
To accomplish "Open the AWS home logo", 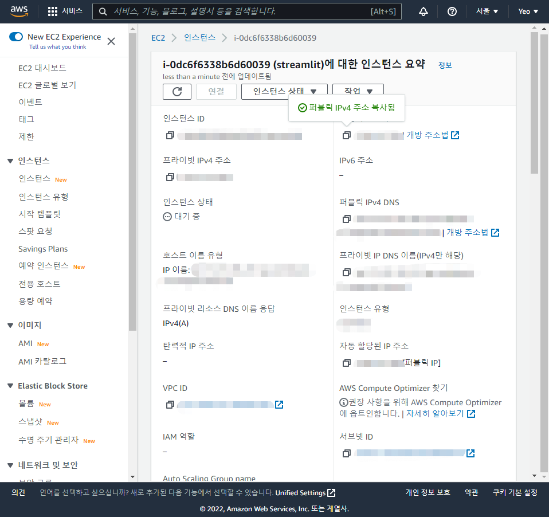I will [19, 11].
